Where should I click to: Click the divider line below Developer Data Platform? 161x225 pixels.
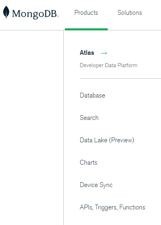pyautogui.click(x=120, y=78)
